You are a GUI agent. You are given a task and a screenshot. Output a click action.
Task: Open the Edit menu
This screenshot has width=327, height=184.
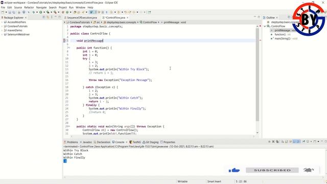[10, 8]
